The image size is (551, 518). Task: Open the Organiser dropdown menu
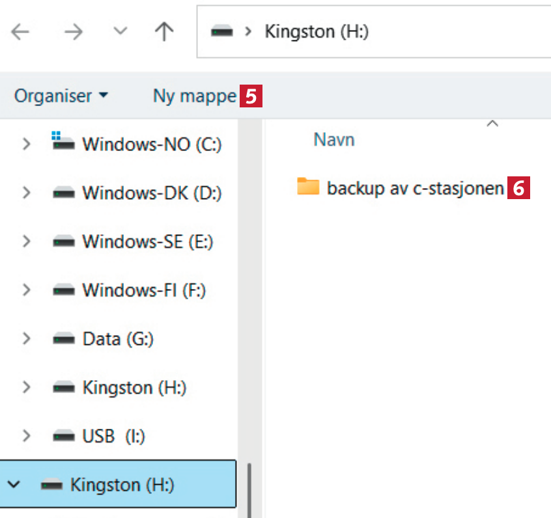[x=61, y=96]
